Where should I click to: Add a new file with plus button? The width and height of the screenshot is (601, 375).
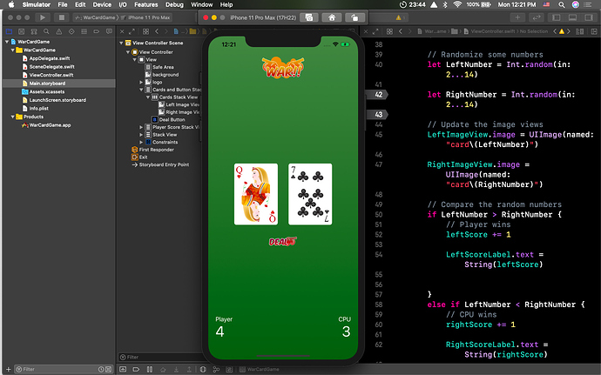point(9,369)
